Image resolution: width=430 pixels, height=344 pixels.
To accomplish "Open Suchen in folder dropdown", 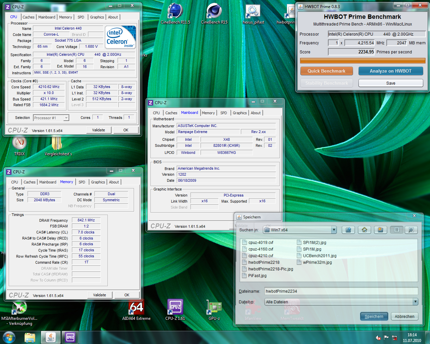I will (334, 230).
